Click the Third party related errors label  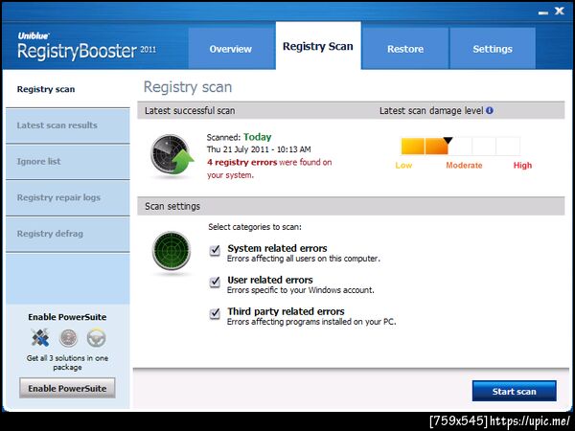click(x=286, y=311)
